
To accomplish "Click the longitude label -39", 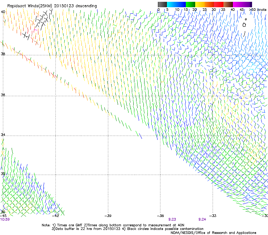I will 108,215.
